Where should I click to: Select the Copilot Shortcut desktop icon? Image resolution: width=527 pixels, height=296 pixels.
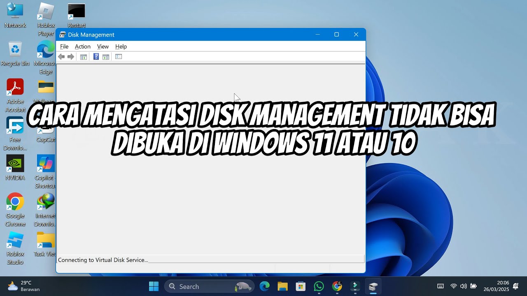pos(46,172)
